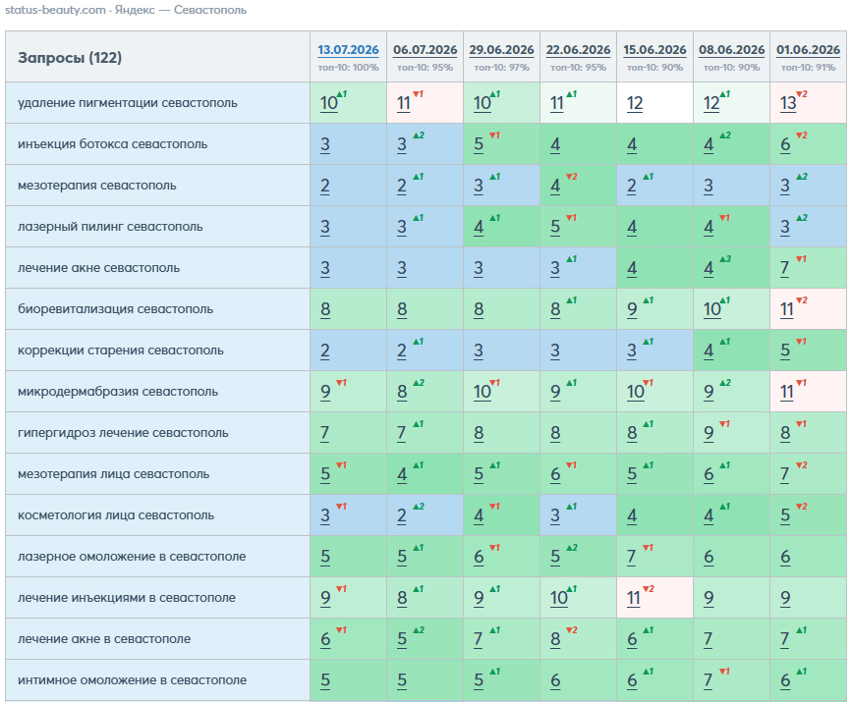Click the 22.06.2026 date header link
This screenshot has height=702, width=851.
pos(578,50)
